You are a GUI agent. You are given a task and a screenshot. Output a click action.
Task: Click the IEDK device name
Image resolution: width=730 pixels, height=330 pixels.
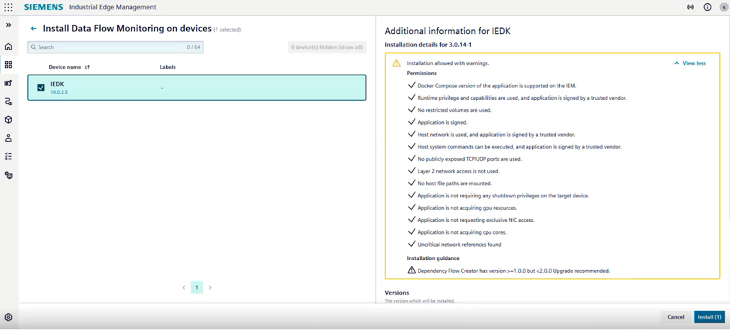pyautogui.click(x=57, y=84)
